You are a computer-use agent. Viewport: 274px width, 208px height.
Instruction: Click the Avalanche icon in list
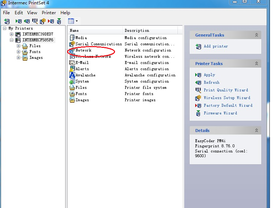(x=72, y=75)
